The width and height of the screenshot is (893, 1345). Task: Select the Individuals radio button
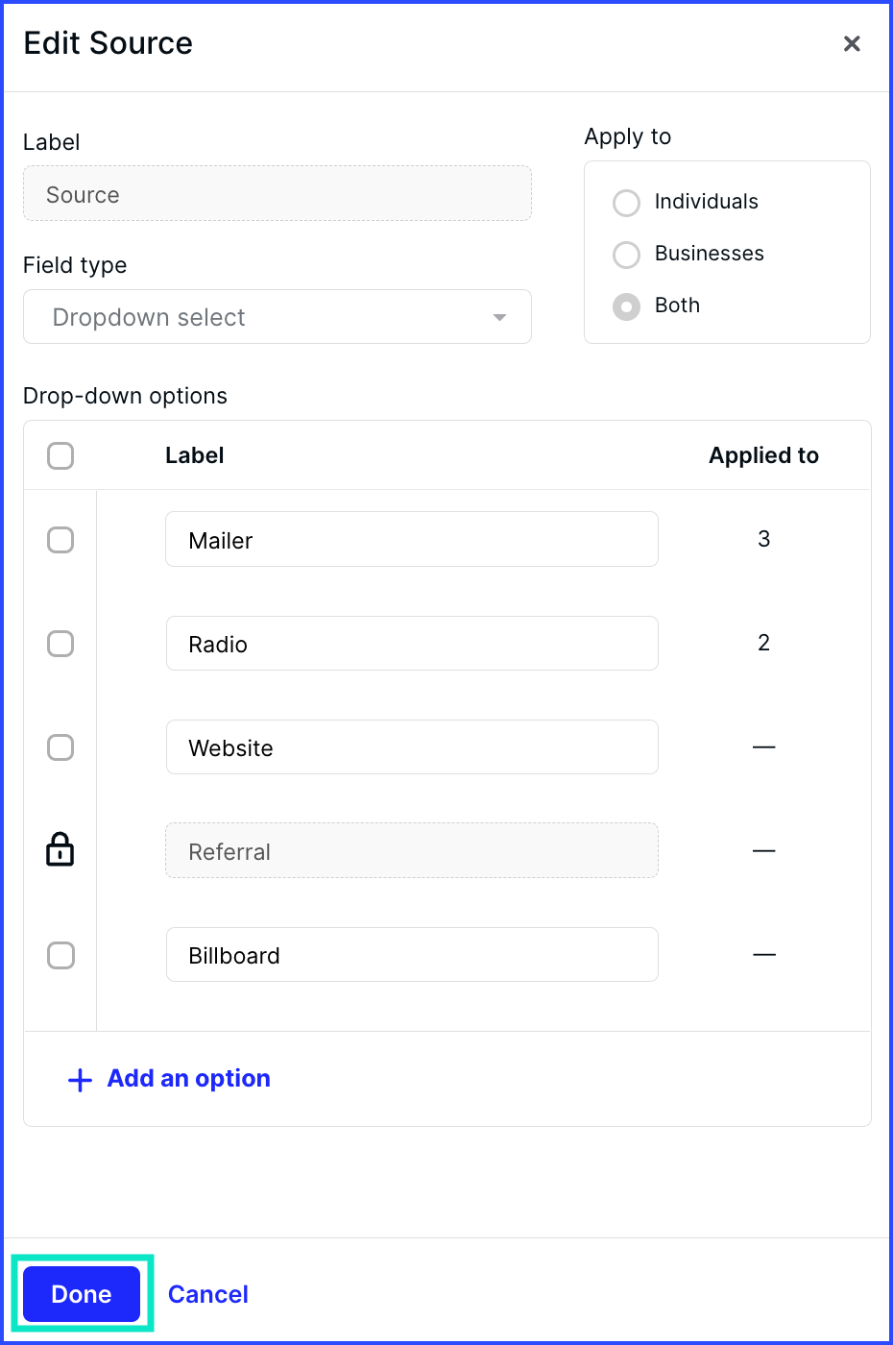click(626, 203)
